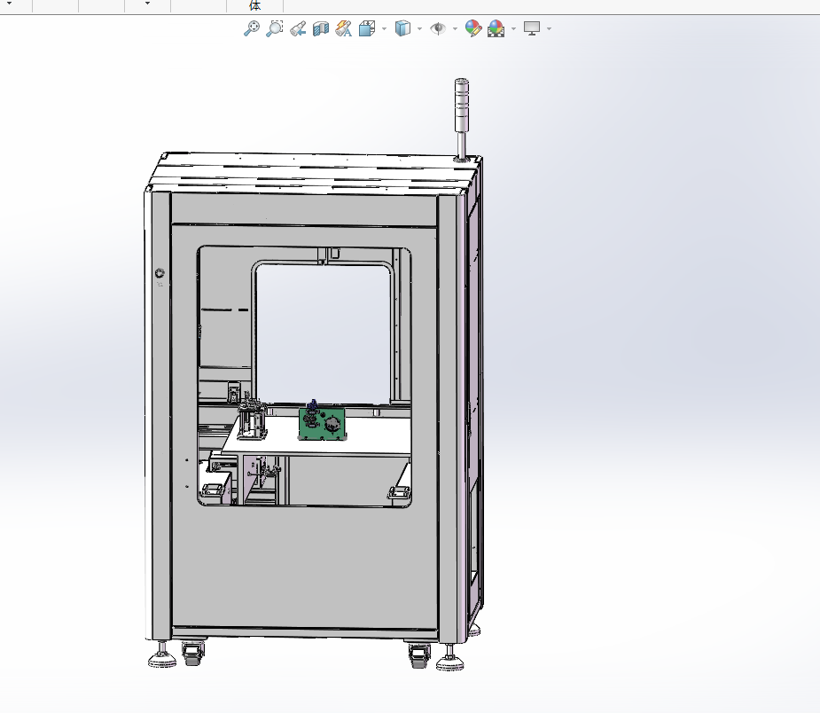
Task: Expand the Apply Scene dropdown arrow
Action: [513, 28]
